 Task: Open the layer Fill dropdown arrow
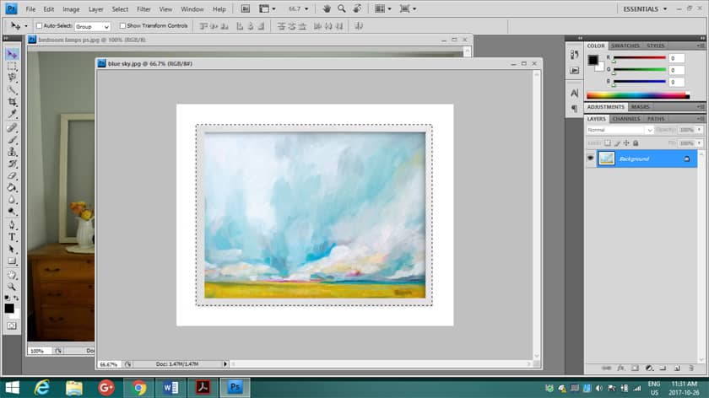(699, 143)
